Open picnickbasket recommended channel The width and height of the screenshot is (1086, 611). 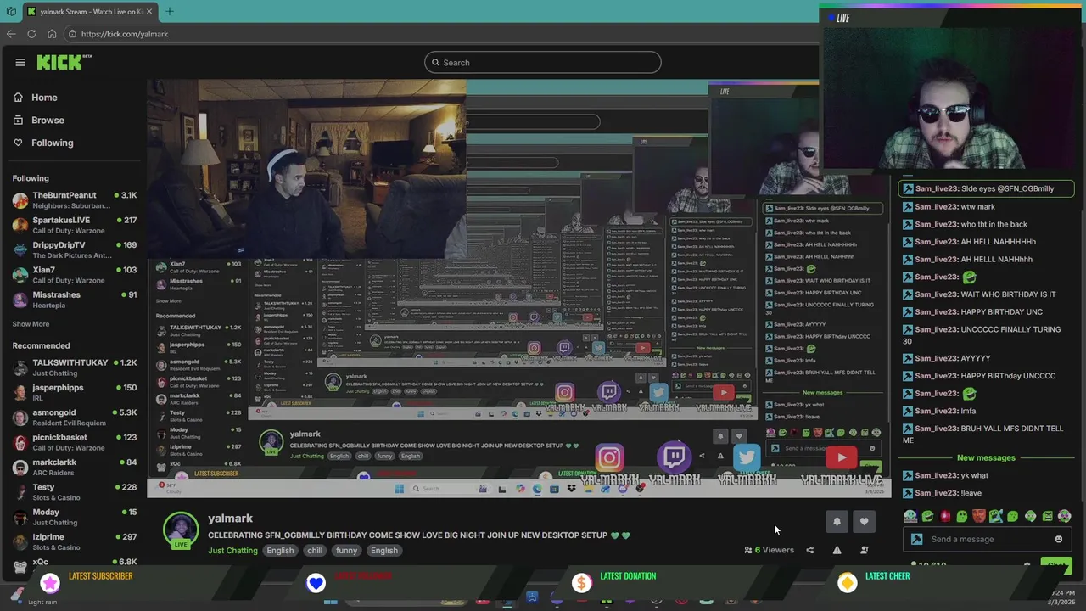pos(75,442)
